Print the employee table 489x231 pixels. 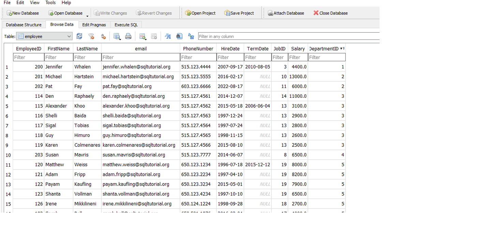point(129,36)
